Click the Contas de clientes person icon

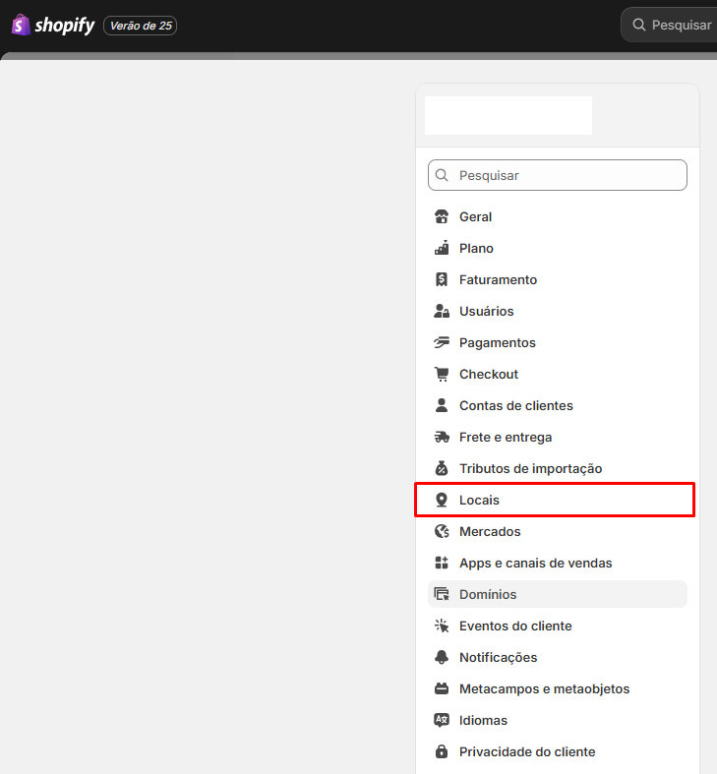point(442,406)
